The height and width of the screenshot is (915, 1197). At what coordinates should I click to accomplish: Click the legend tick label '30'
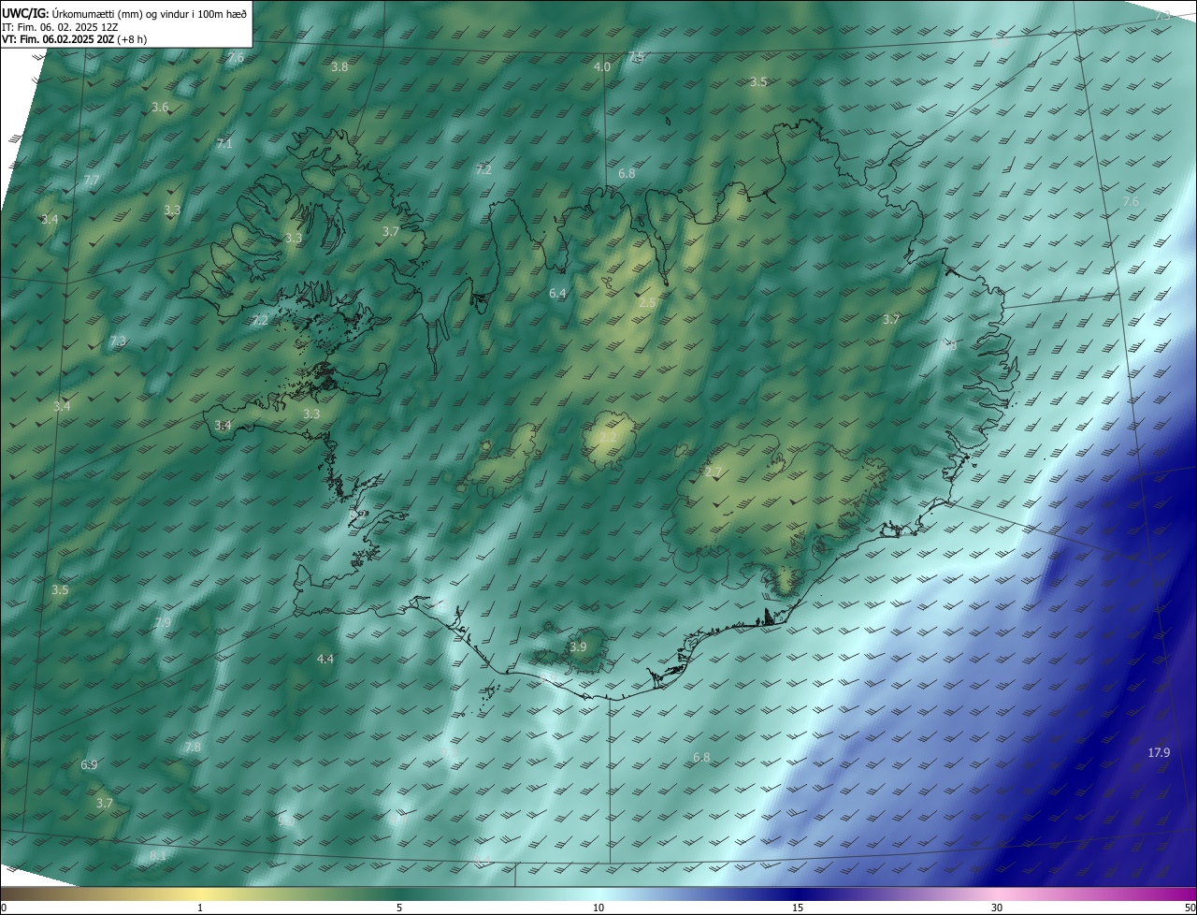(997, 908)
